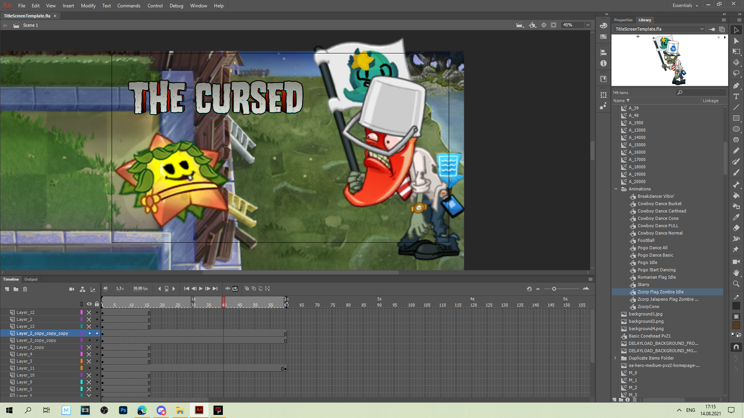This screenshot has height=418, width=744.
Task: Toggle loop playback in timeline
Action: click(235, 289)
